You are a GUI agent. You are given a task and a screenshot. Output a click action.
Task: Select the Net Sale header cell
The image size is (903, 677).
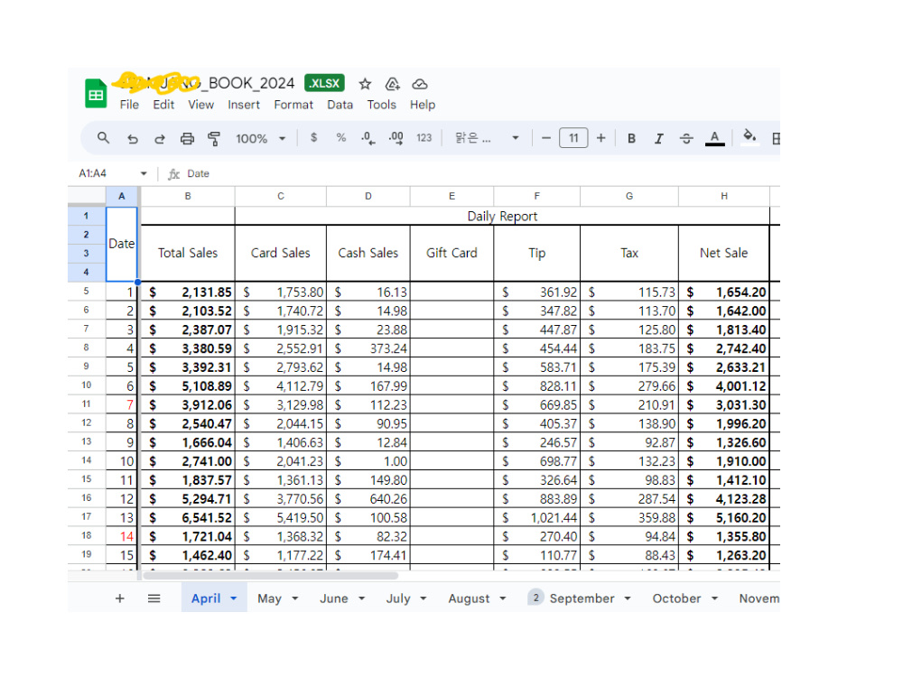point(724,253)
